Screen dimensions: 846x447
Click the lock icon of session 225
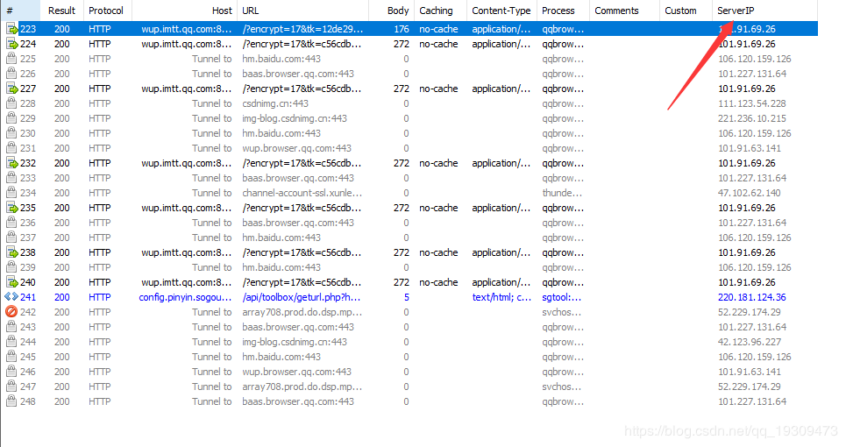11,59
